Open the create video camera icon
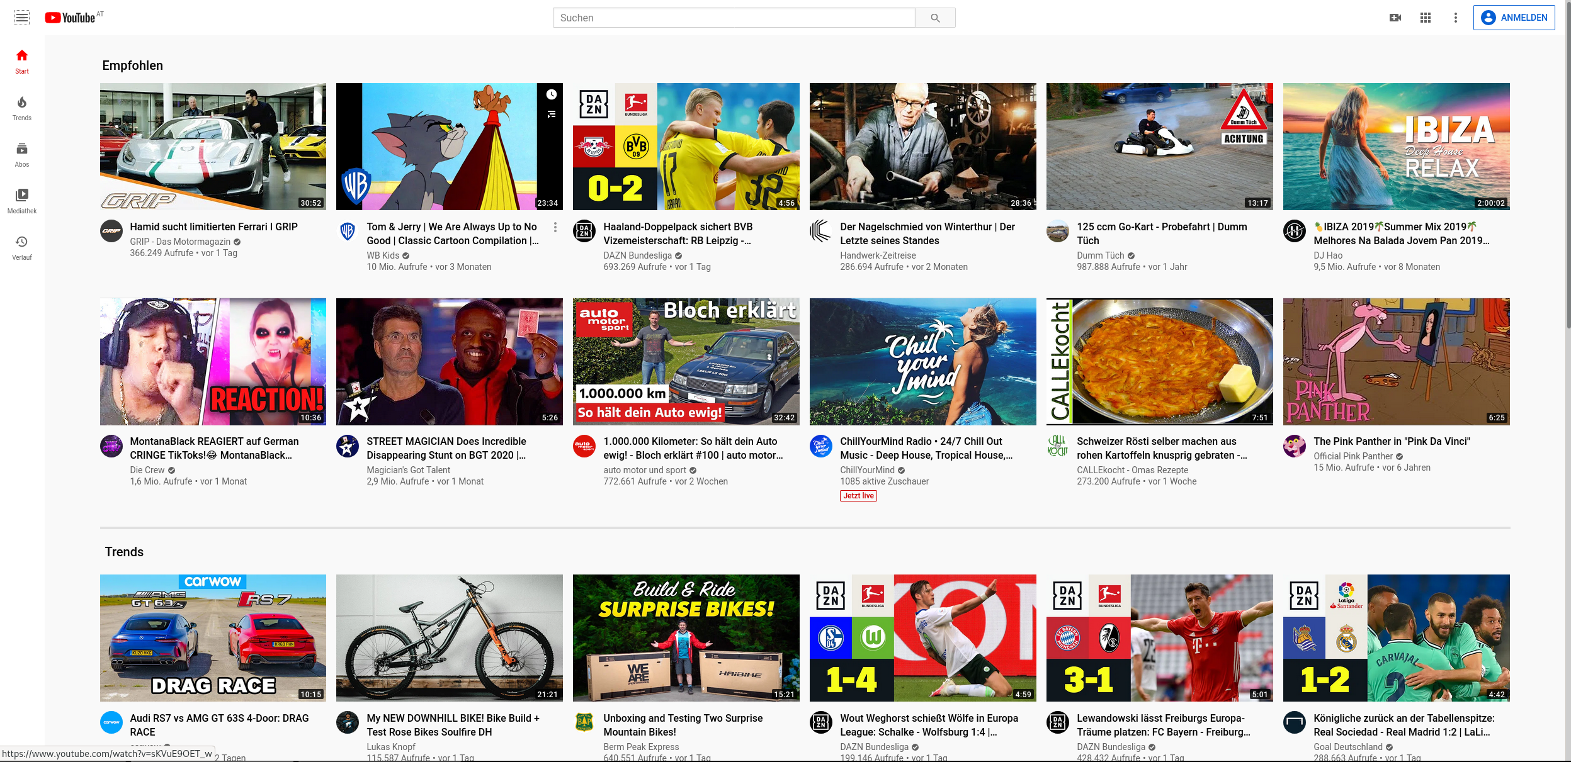Image resolution: width=1571 pixels, height=762 pixels. point(1395,18)
